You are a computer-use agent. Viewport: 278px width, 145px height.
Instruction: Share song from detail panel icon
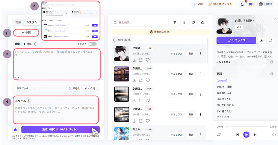[270, 40]
